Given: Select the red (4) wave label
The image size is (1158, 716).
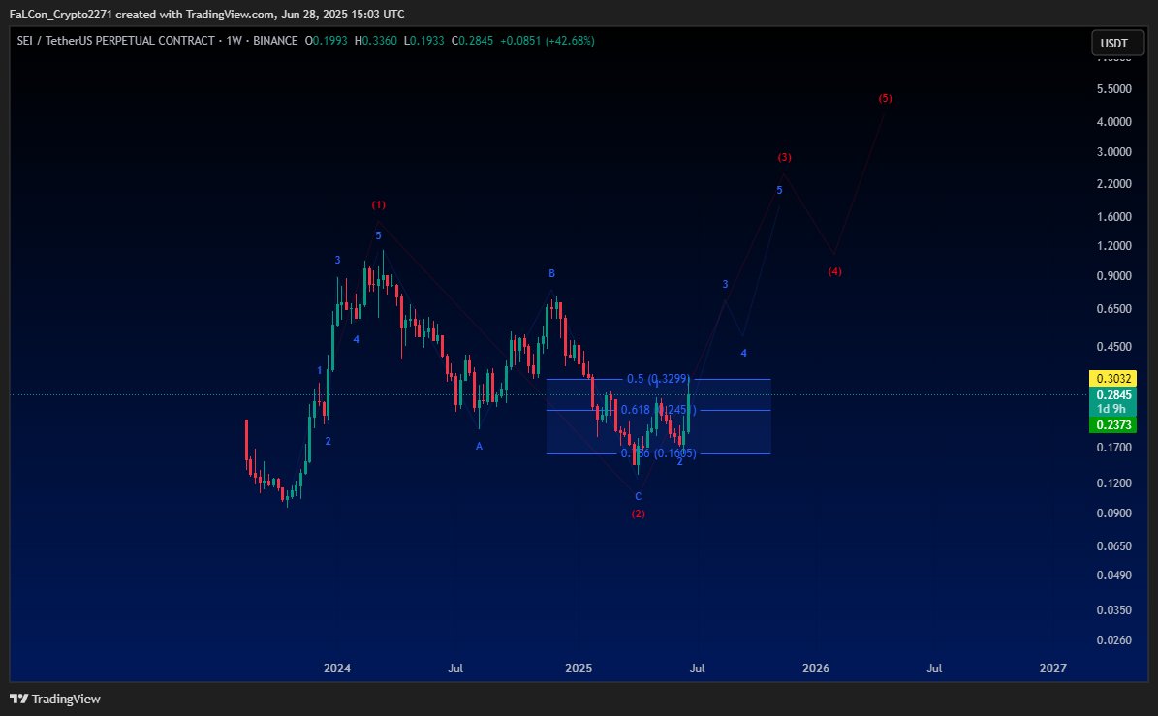Looking at the screenshot, I should 834,271.
